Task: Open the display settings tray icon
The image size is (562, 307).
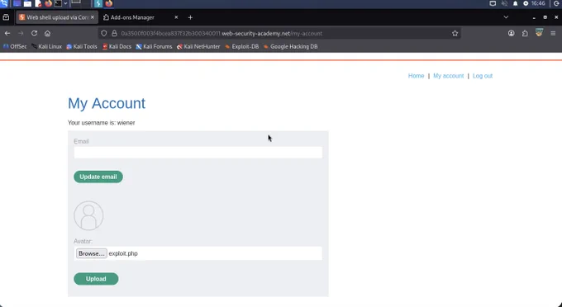Action: click(493, 3)
